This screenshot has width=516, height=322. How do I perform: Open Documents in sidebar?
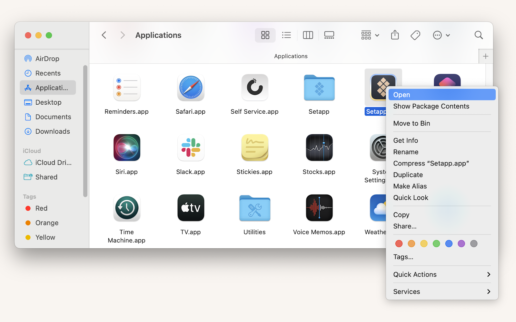pyautogui.click(x=48, y=117)
